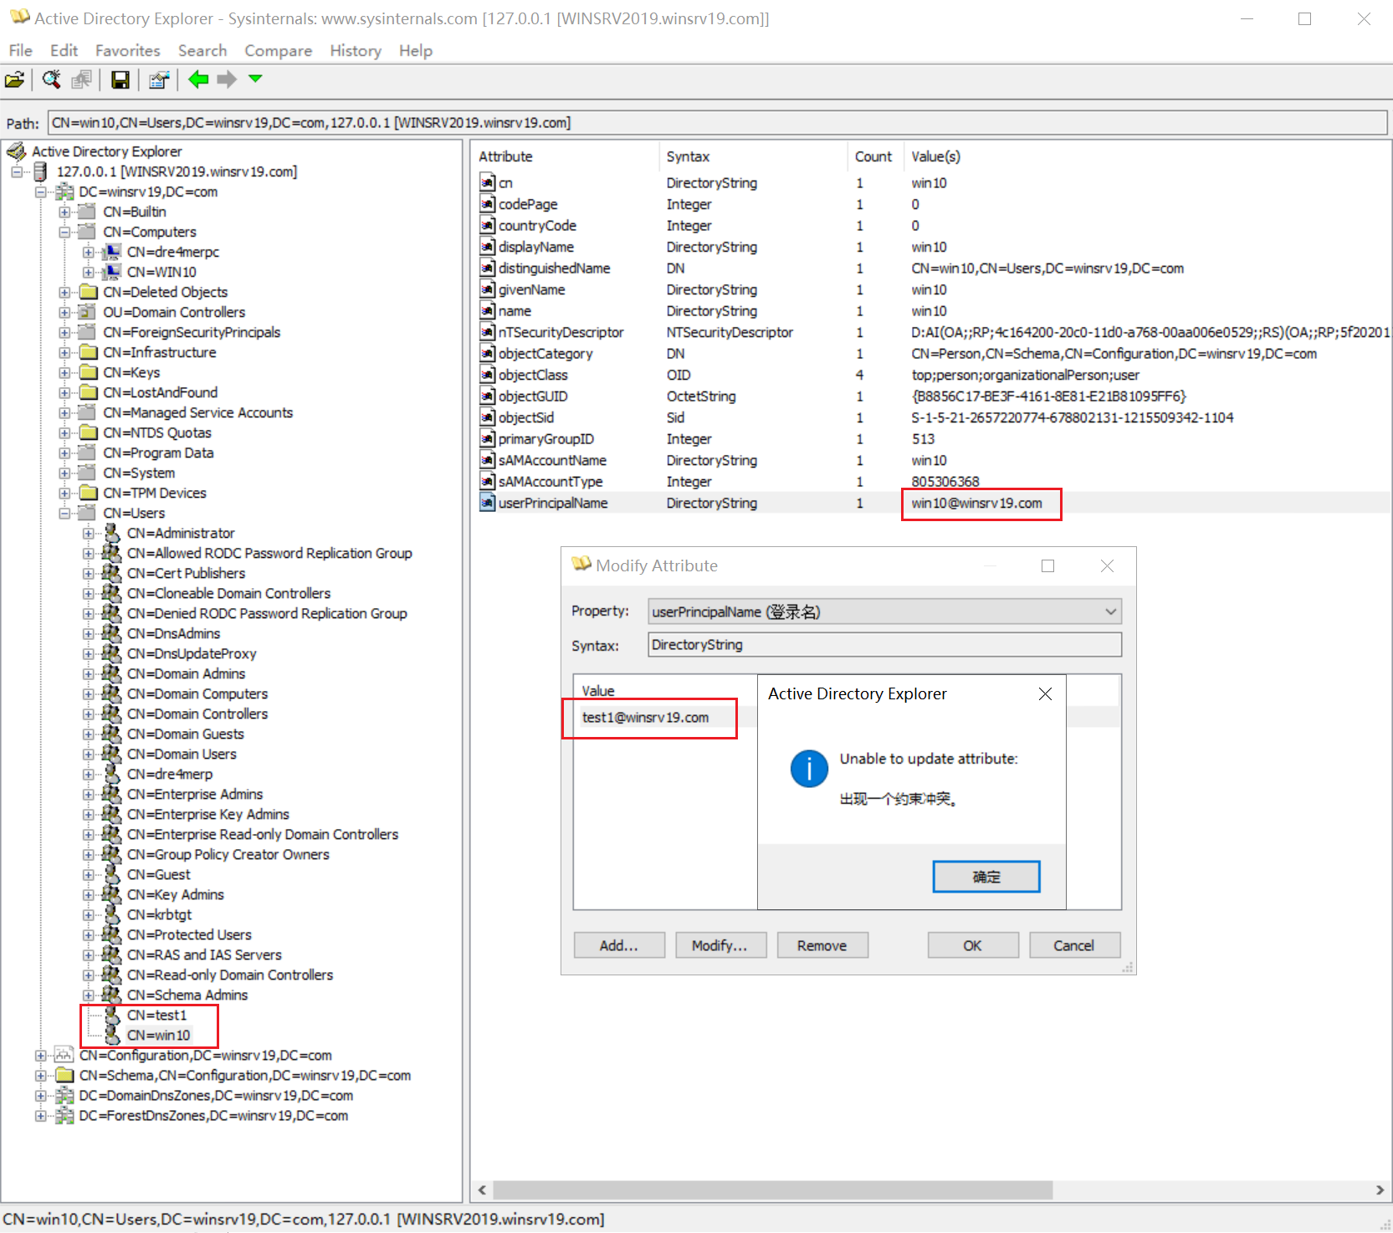1393x1233 pixels.
Task: Open the File menu
Action: [21, 50]
